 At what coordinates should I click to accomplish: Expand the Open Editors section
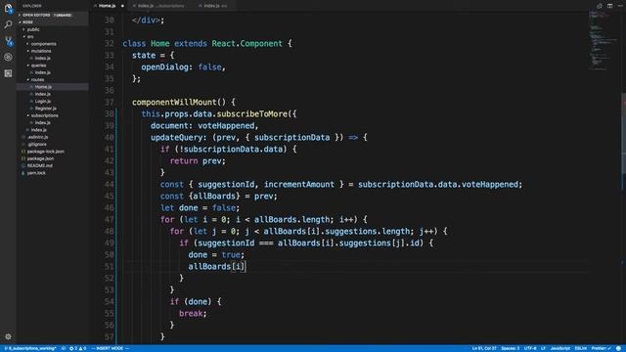coord(52,16)
